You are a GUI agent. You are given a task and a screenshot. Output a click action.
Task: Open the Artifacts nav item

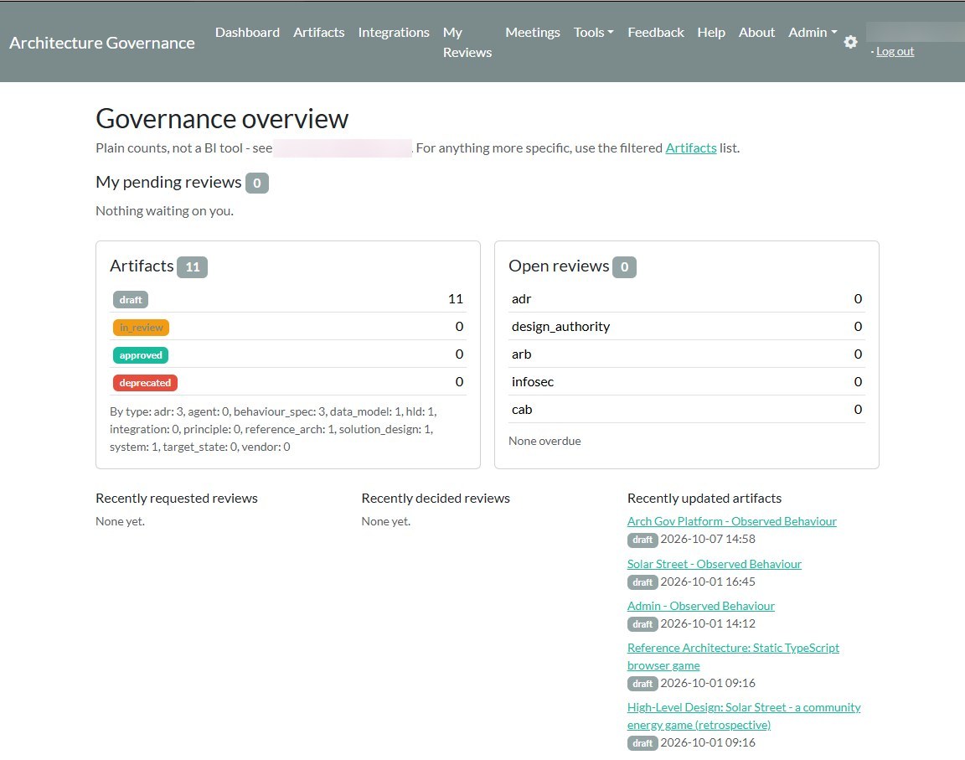pyautogui.click(x=319, y=32)
